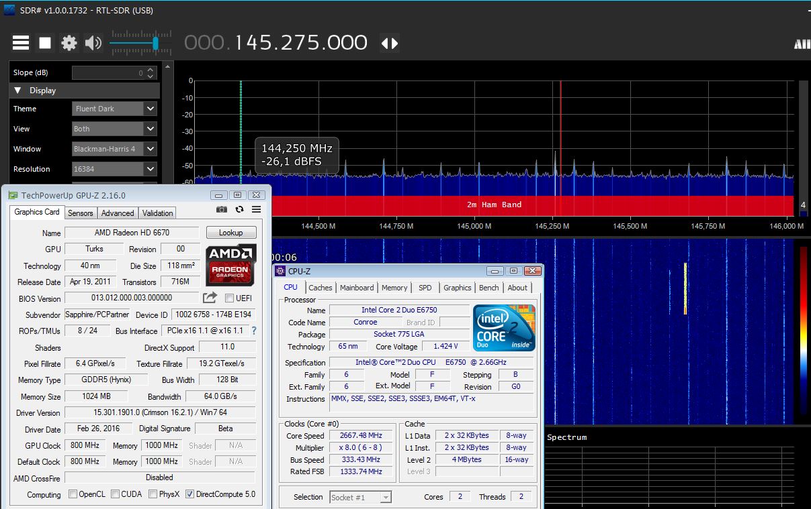
Task: Open the SPD tab in CPU-Z
Action: click(x=425, y=288)
